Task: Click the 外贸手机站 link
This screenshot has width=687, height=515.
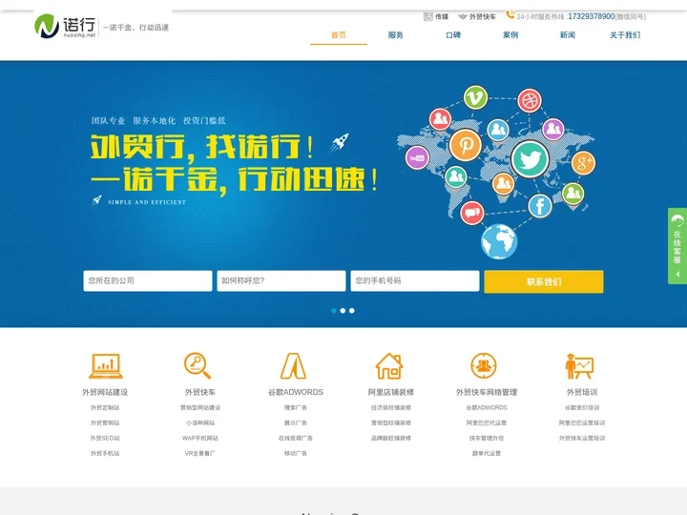Action: [105, 453]
